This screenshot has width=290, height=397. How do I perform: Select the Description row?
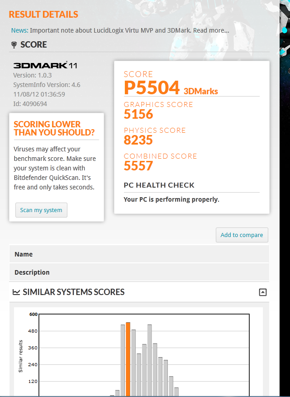coord(139,272)
